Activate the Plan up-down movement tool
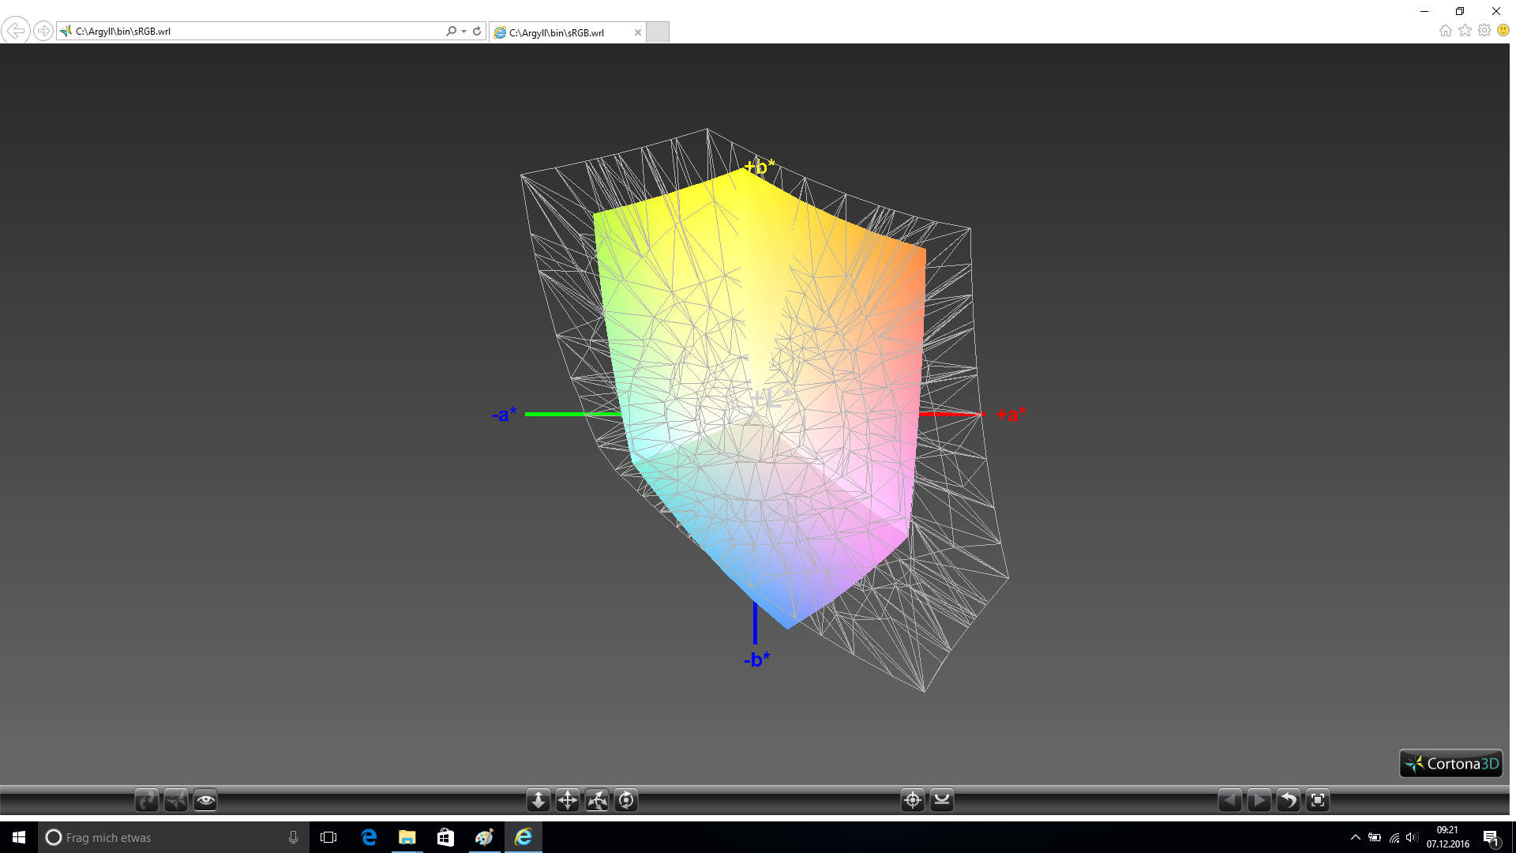Image resolution: width=1516 pixels, height=853 pixels. 538,801
